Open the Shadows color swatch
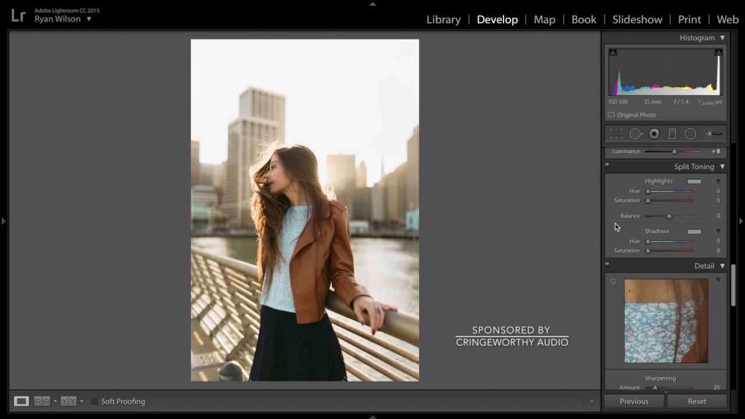 [694, 232]
